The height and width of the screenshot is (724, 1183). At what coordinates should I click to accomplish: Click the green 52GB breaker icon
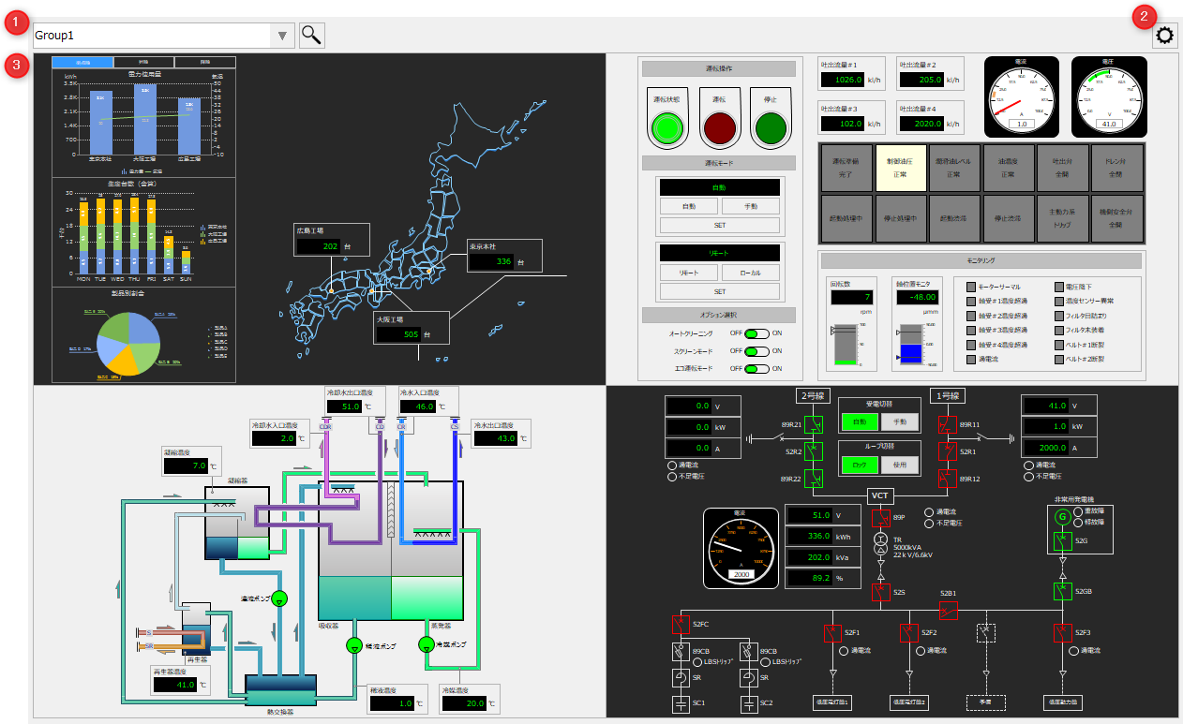(x=1063, y=591)
